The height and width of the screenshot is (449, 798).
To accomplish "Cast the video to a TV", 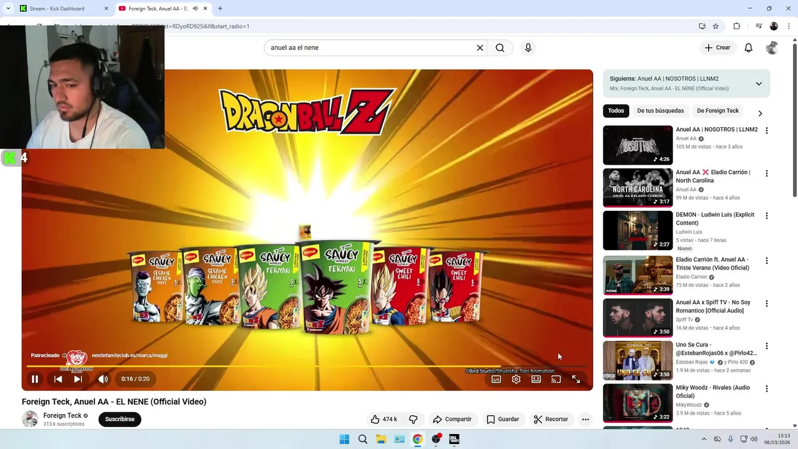I will click(556, 379).
